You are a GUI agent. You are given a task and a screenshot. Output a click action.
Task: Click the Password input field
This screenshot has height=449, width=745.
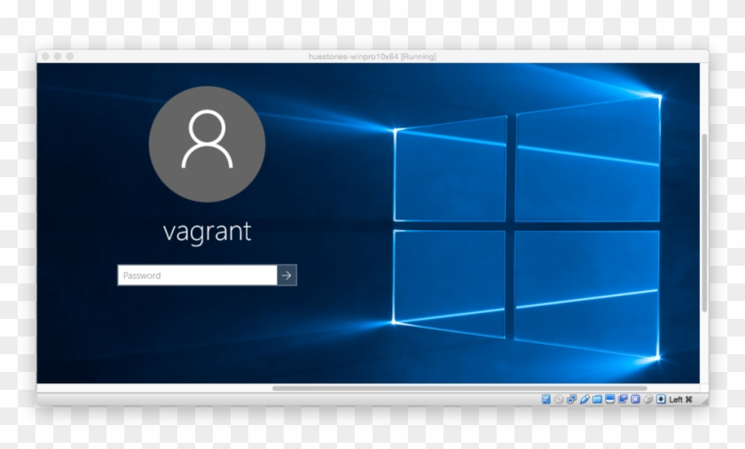(x=197, y=275)
